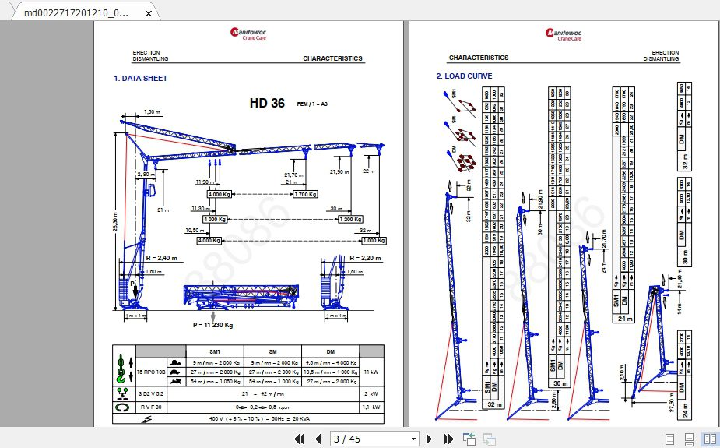Click the '2. LOAD CURVE' heading
Screen dimensions: 720x448
[464, 76]
